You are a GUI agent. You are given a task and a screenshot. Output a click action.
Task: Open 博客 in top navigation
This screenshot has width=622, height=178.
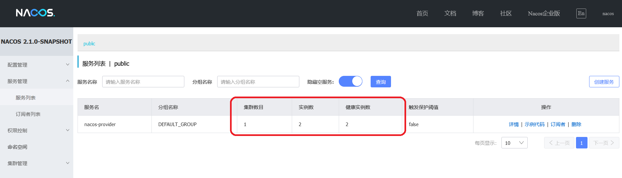478,13
